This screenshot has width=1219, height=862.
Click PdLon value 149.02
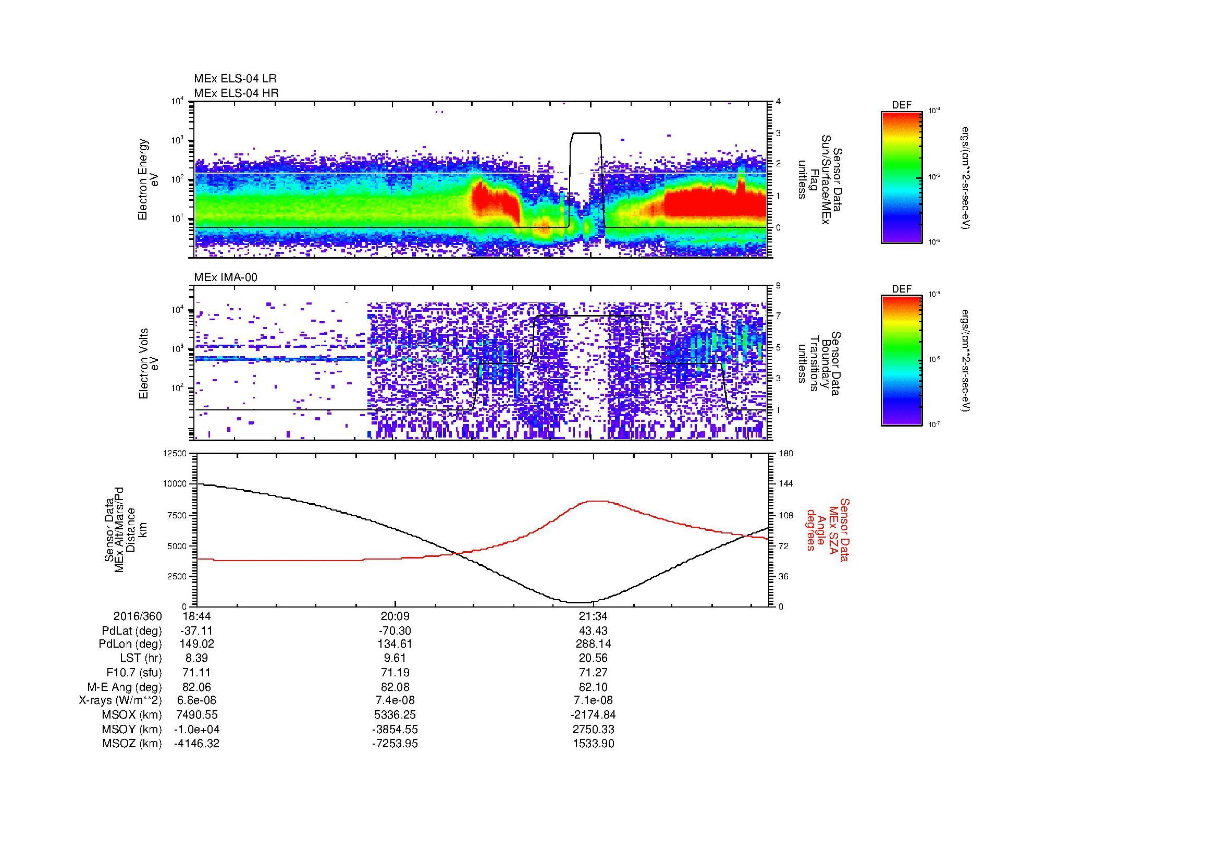pos(197,644)
